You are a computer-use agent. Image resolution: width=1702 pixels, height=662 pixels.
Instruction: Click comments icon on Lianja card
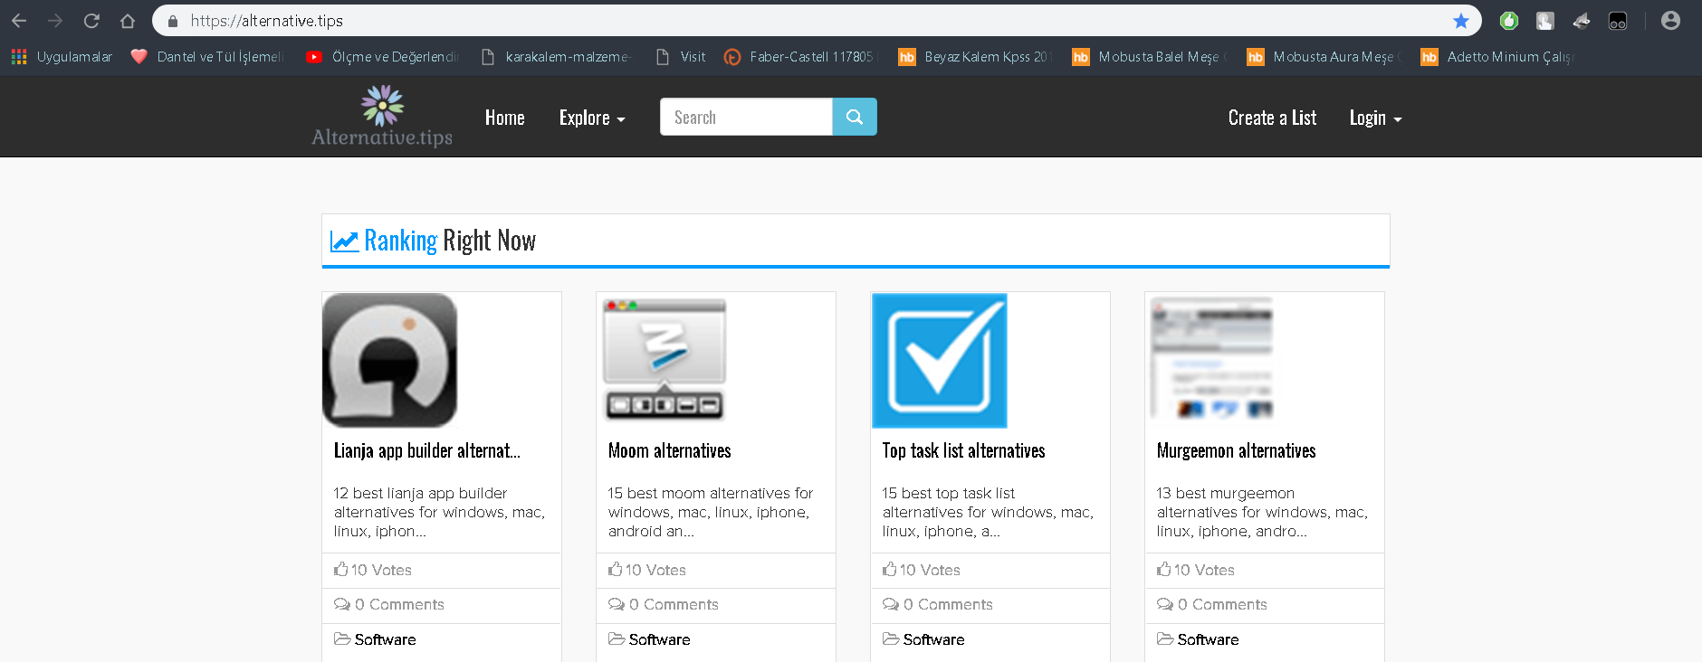tap(342, 604)
